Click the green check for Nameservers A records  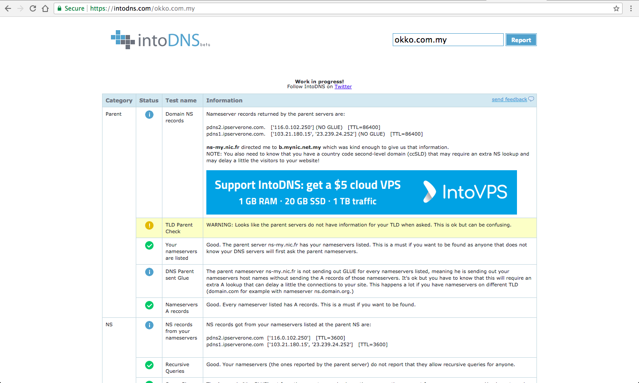point(149,305)
